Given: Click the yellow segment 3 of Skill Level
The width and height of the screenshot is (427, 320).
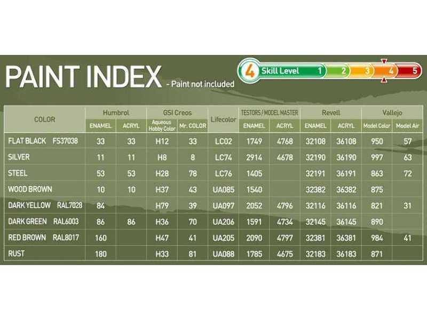Looking at the screenshot, I should point(367,71).
